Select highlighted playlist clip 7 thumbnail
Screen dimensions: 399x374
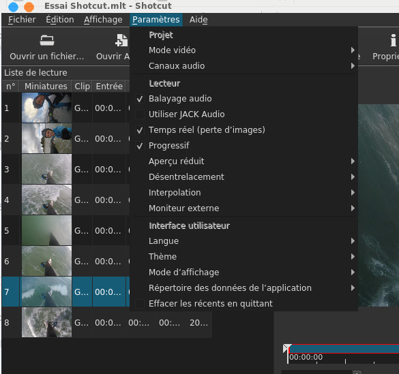tap(46, 292)
